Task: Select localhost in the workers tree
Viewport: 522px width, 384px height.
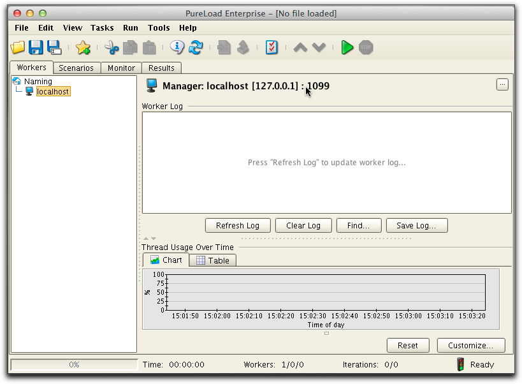Action: pyautogui.click(x=53, y=92)
